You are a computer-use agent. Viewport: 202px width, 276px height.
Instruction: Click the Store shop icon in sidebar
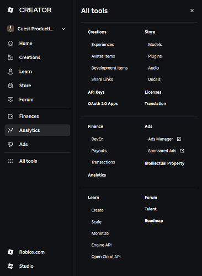pyautogui.click(x=10, y=86)
